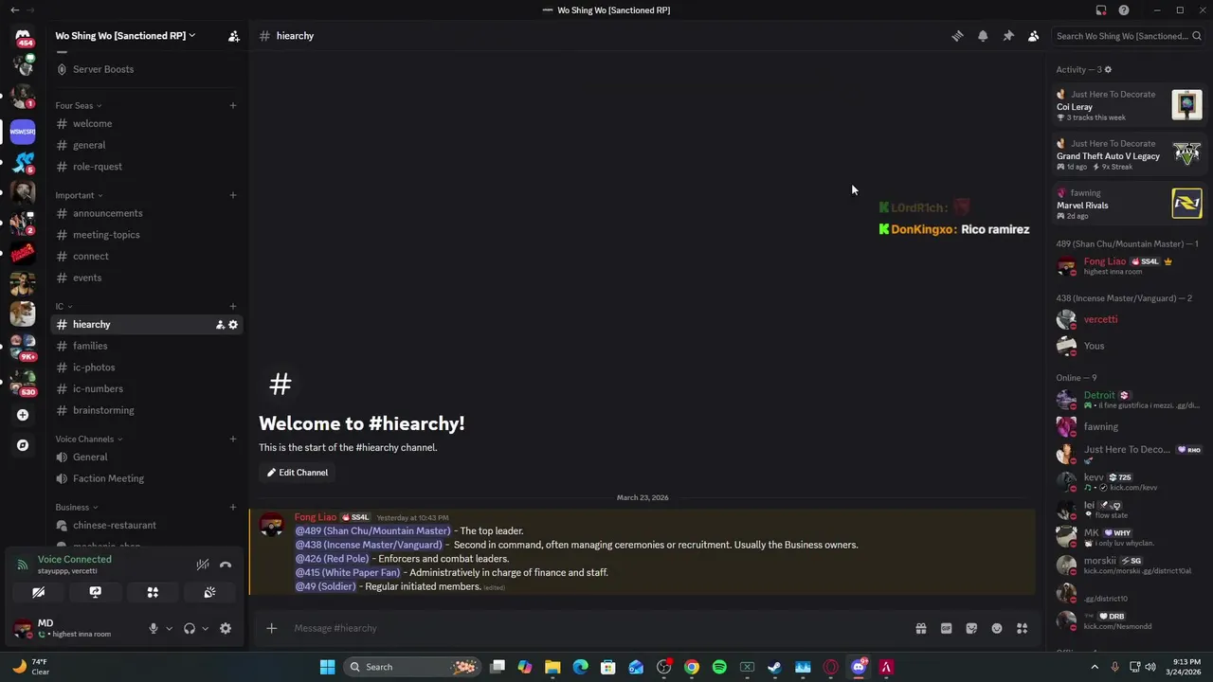Viewport: 1213px width, 682px height.
Task: Open the Wo Shing Wo server dropdown menu
Action: (x=125, y=36)
